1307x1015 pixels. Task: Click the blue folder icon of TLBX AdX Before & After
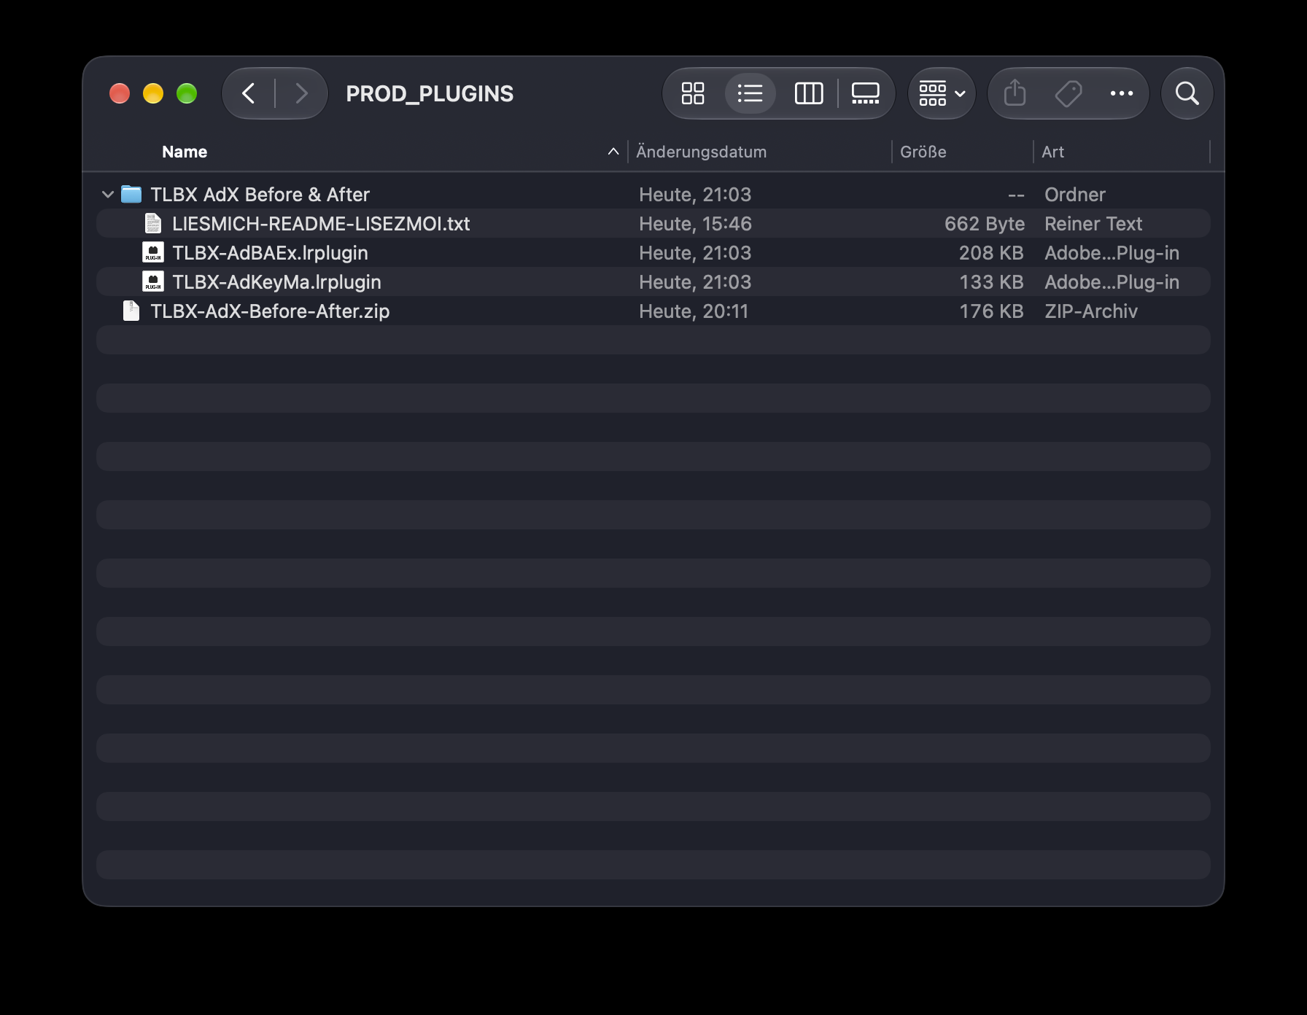(x=131, y=194)
